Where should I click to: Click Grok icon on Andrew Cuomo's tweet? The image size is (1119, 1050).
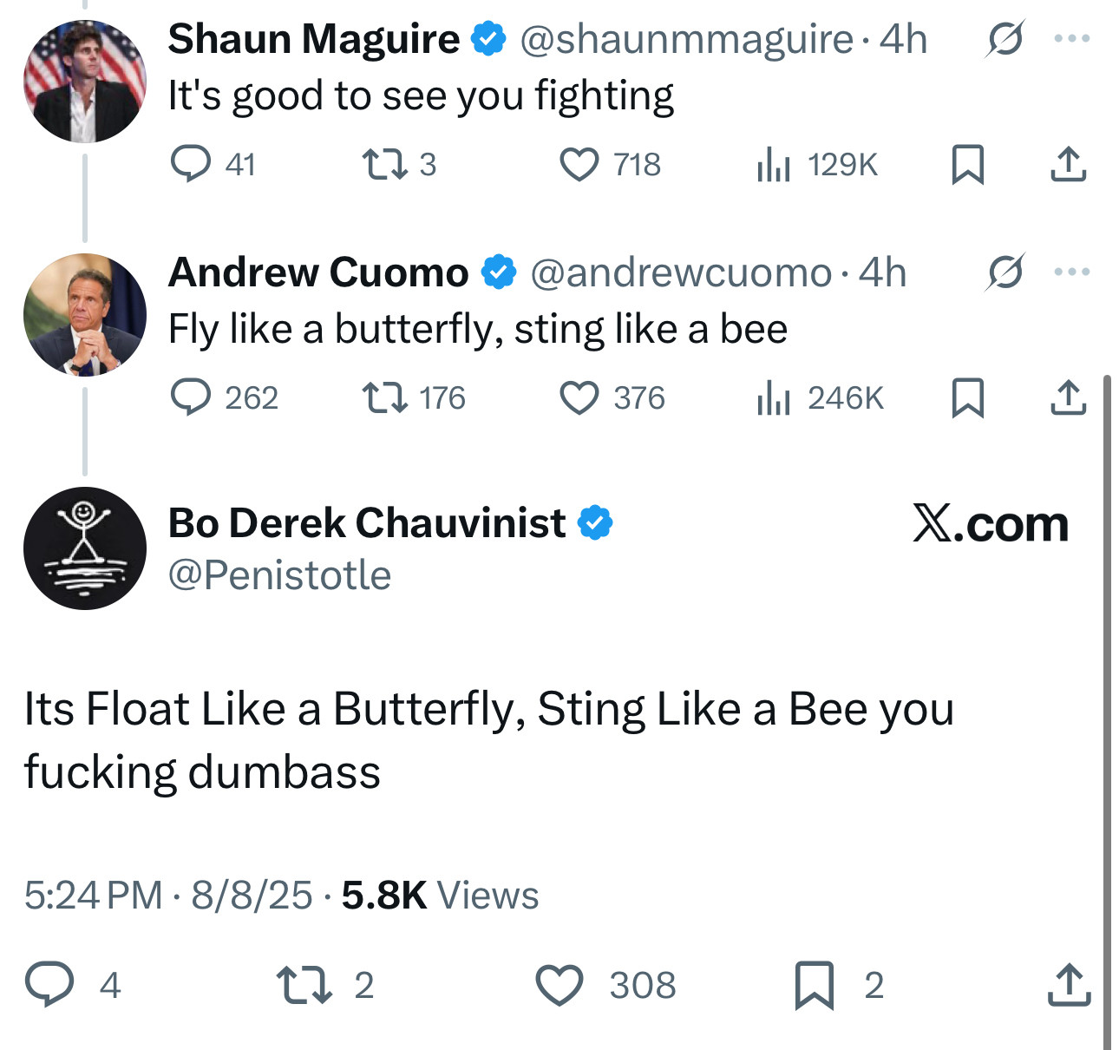(x=1004, y=272)
